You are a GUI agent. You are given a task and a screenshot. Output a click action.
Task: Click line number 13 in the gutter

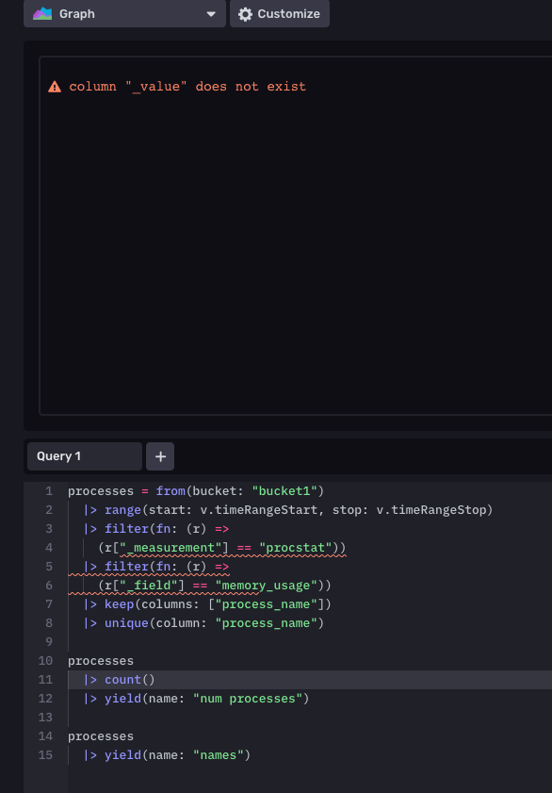45,718
